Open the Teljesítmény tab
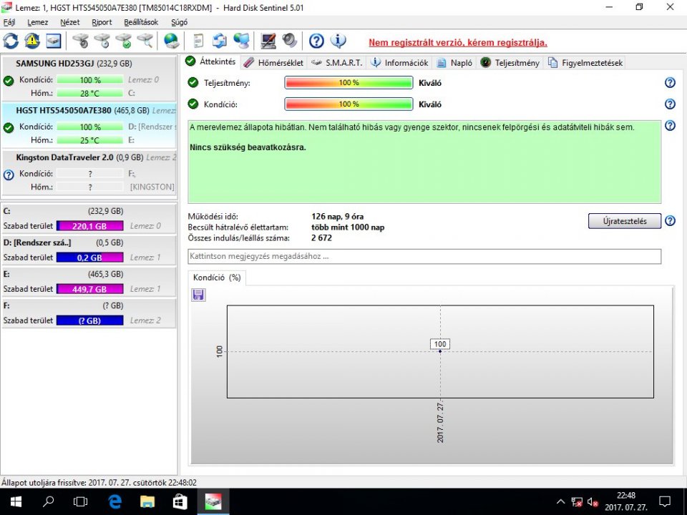Image resolution: width=687 pixels, height=515 pixels. [x=510, y=63]
